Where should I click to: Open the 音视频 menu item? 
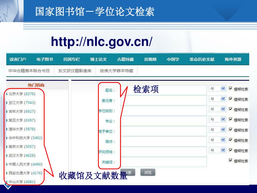(150, 59)
